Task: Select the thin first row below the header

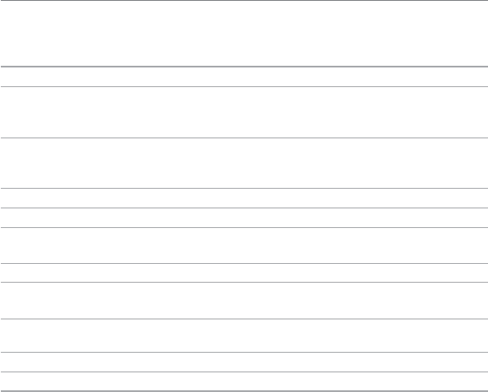Action: (244, 77)
